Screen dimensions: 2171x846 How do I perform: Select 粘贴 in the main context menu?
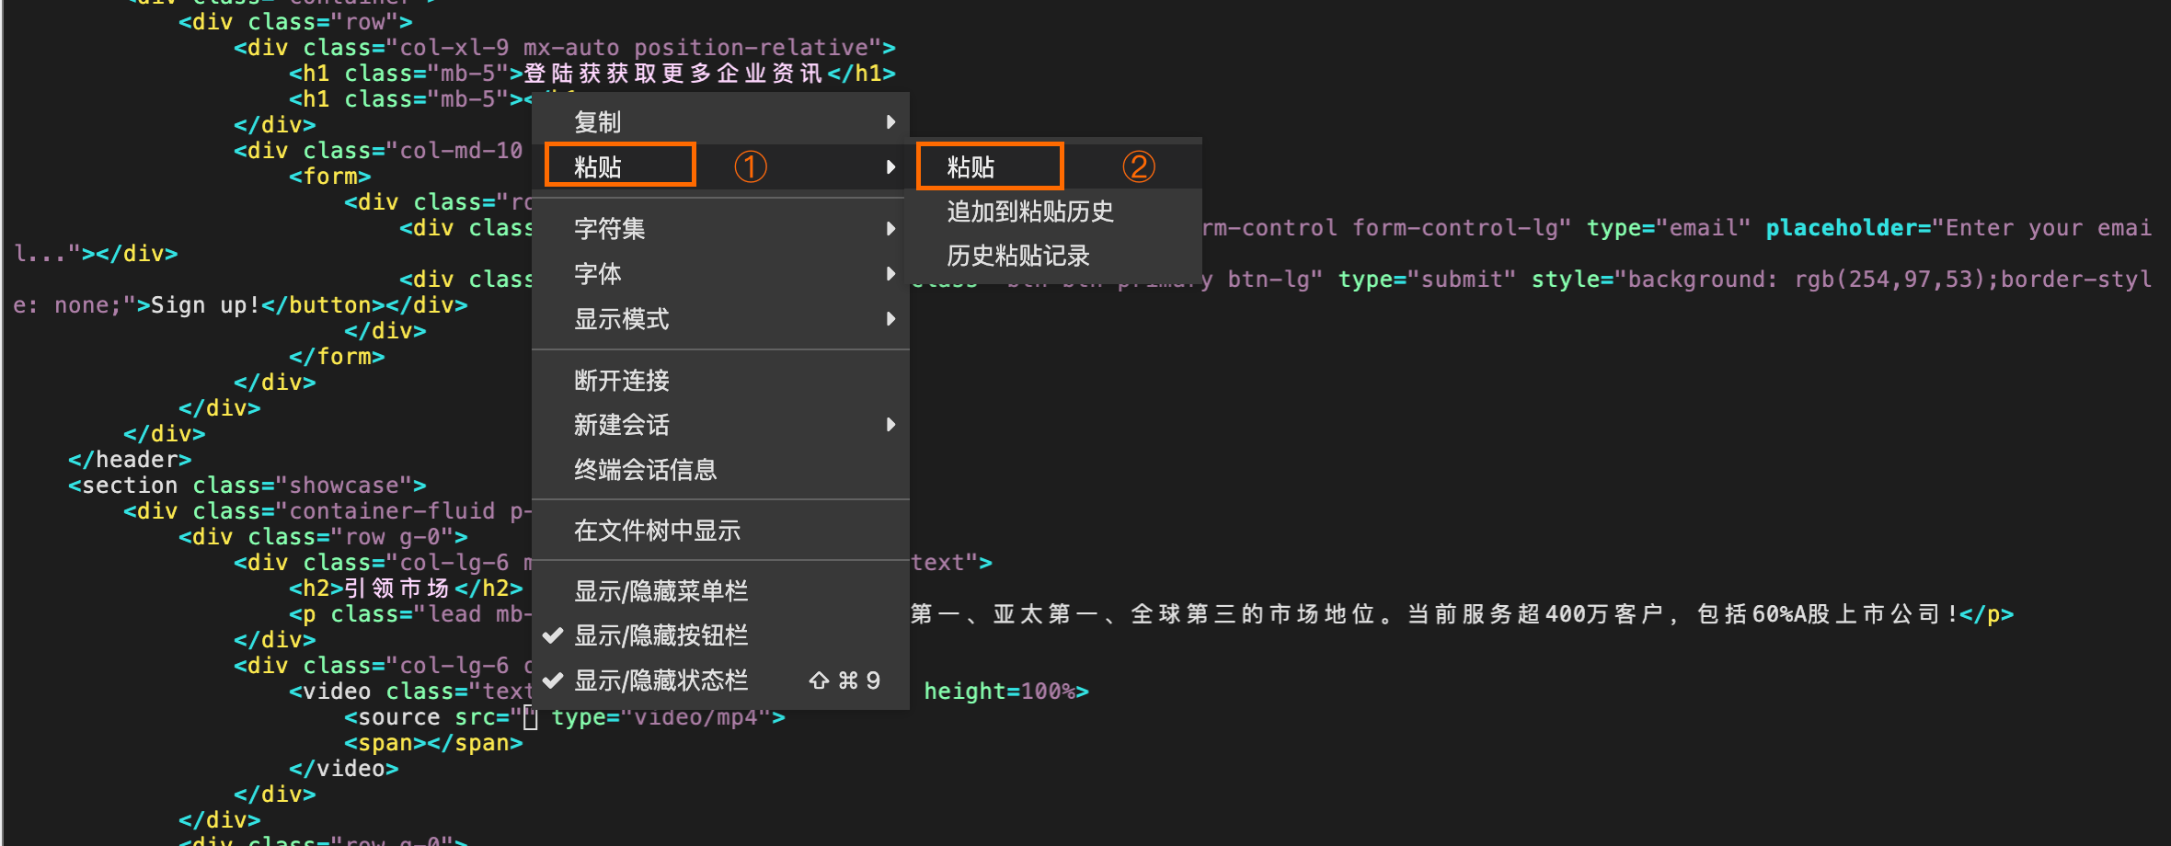coord(598,166)
